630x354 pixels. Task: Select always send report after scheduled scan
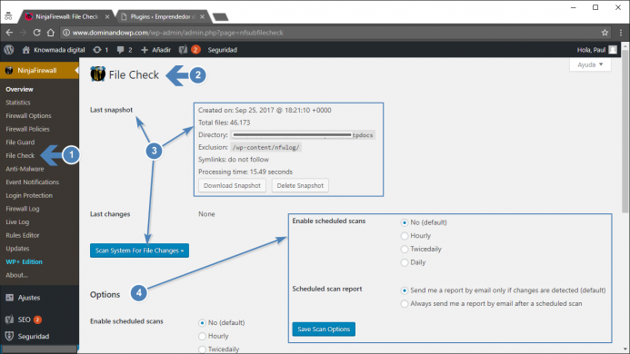point(405,304)
